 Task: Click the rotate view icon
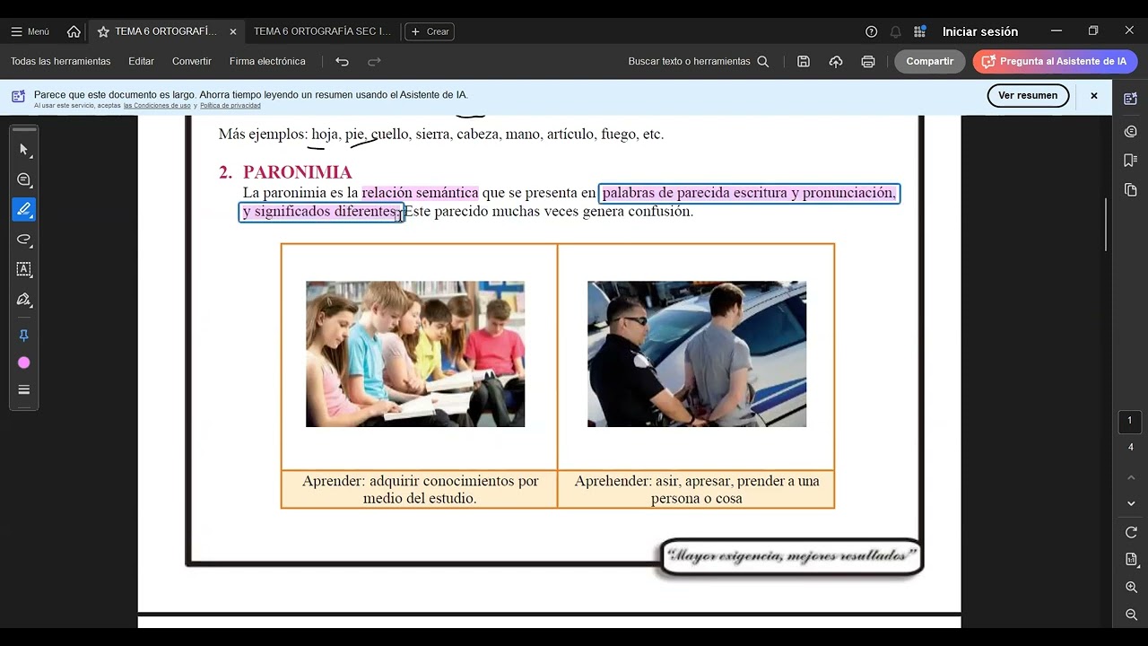tap(1130, 532)
